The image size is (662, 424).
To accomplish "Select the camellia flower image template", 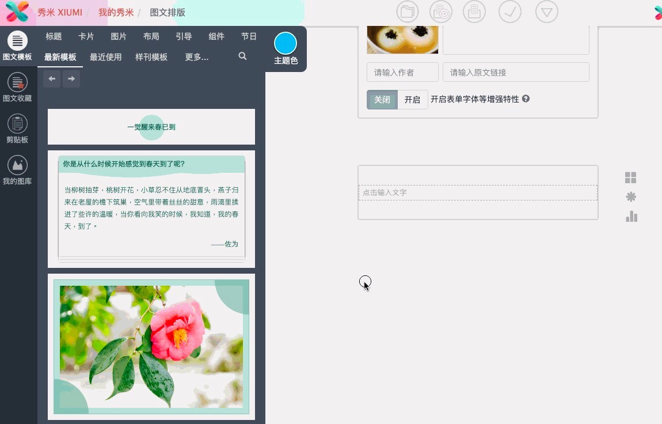I will point(151,347).
